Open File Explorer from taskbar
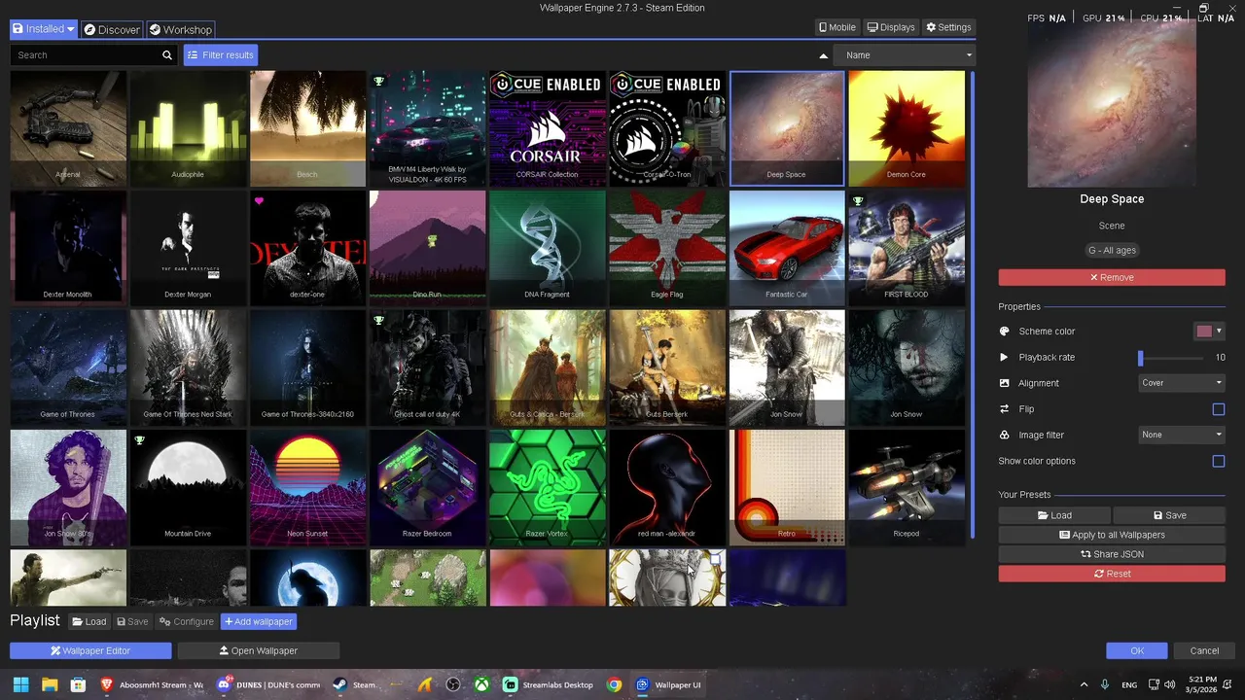Image resolution: width=1245 pixels, height=700 pixels. pyautogui.click(x=49, y=684)
